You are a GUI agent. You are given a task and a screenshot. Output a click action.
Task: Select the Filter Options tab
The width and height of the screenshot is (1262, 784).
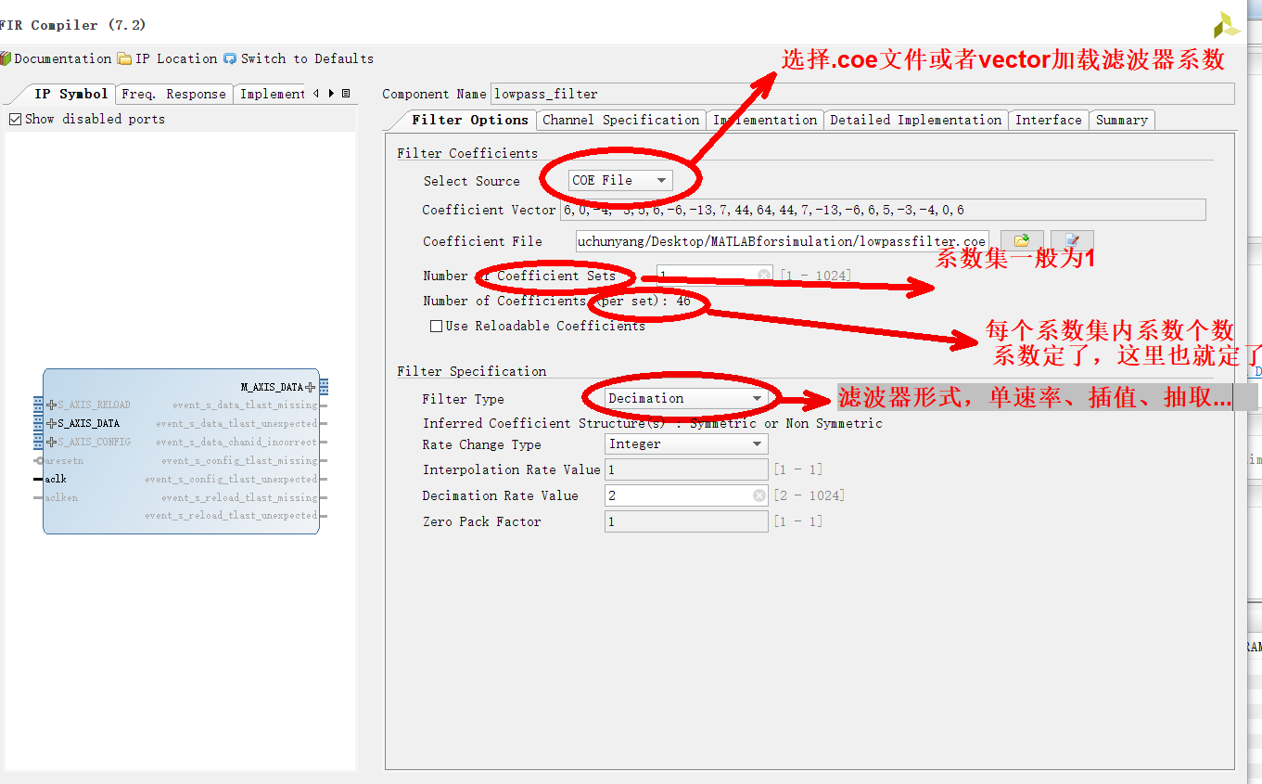tap(469, 120)
